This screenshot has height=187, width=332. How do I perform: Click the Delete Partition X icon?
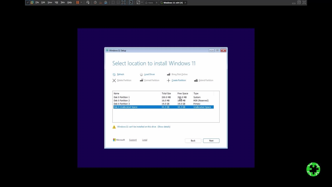(x=114, y=81)
